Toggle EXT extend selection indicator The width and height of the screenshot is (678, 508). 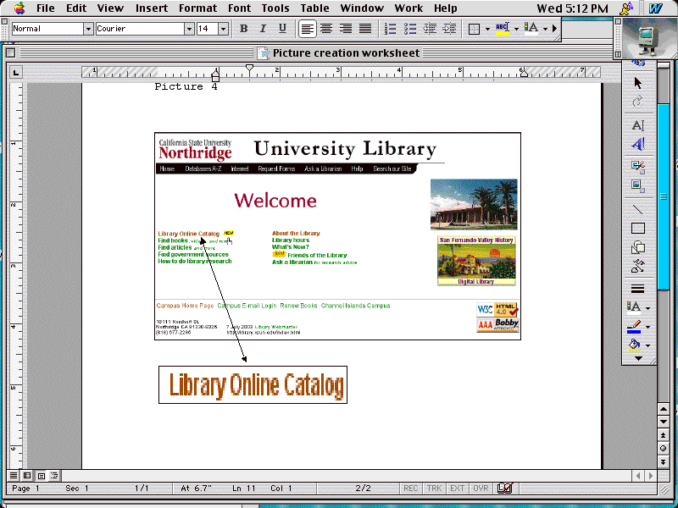(x=457, y=489)
